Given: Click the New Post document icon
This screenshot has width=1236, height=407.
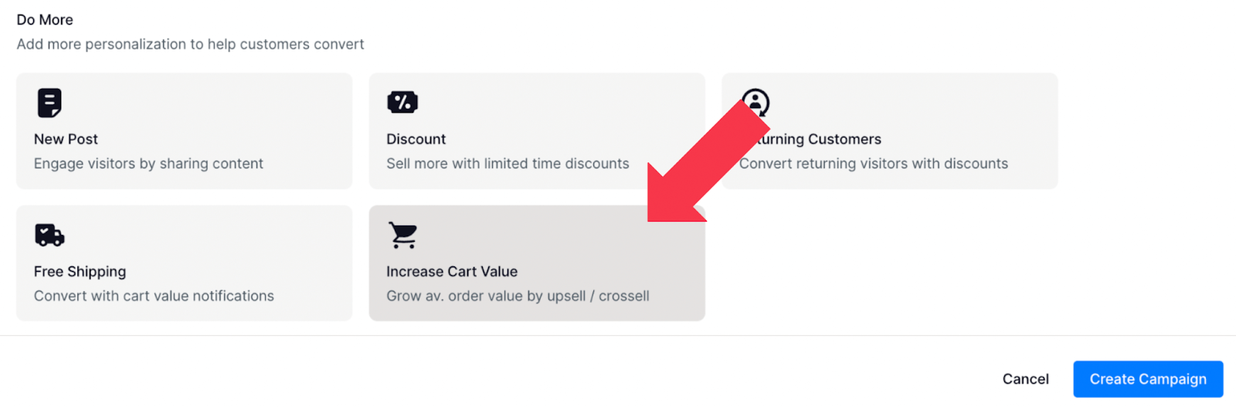Looking at the screenshot, I should coord(49,103).
